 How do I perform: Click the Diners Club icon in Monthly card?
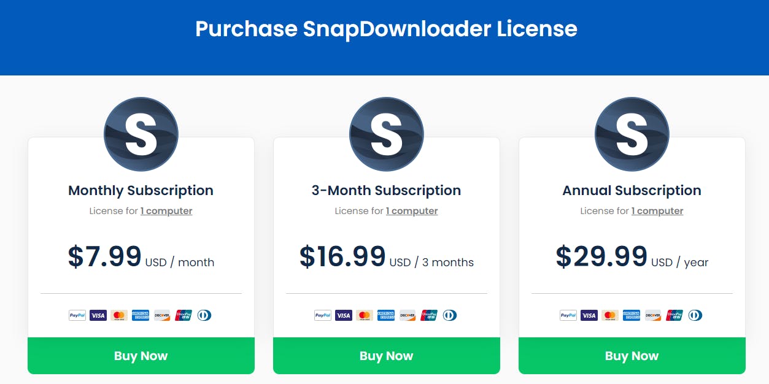[204, 315]
